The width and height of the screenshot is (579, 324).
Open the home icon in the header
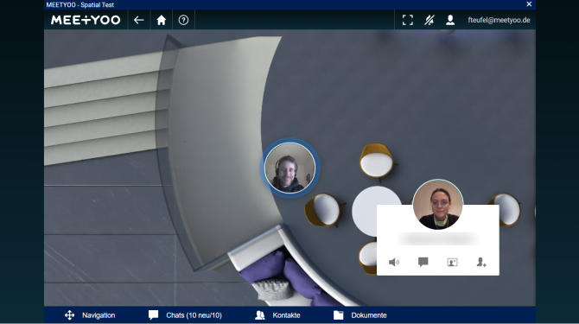pyautogui.click(x=162, y=20)
